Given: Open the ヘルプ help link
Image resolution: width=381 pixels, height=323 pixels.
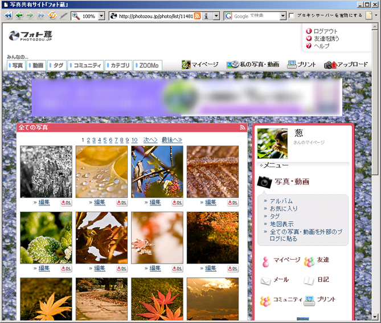Looking at the screenshot, I should 321,46.
